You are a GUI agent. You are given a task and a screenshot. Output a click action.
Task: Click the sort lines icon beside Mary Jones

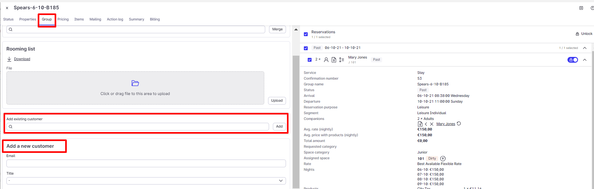[x=341, y=60]
